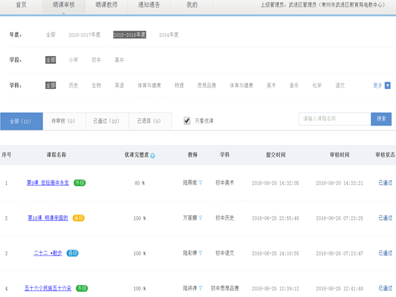Select the 2016-2017年度 year filter
The image size is (396, 297).
[x=84, y=35]
